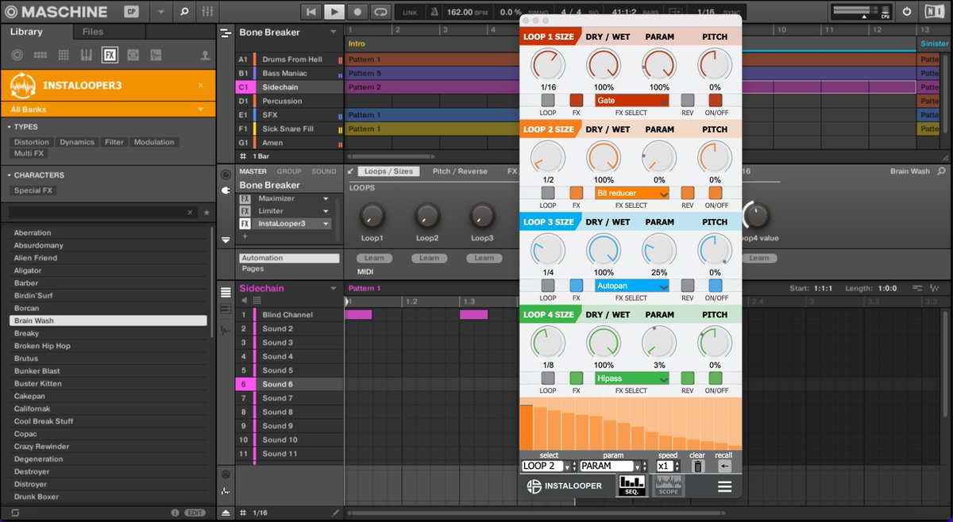This screenshot has width=953, height=522.
Task: Open Loop 2 Bit reducer FX dropdown
Action: tap(632, 193)
